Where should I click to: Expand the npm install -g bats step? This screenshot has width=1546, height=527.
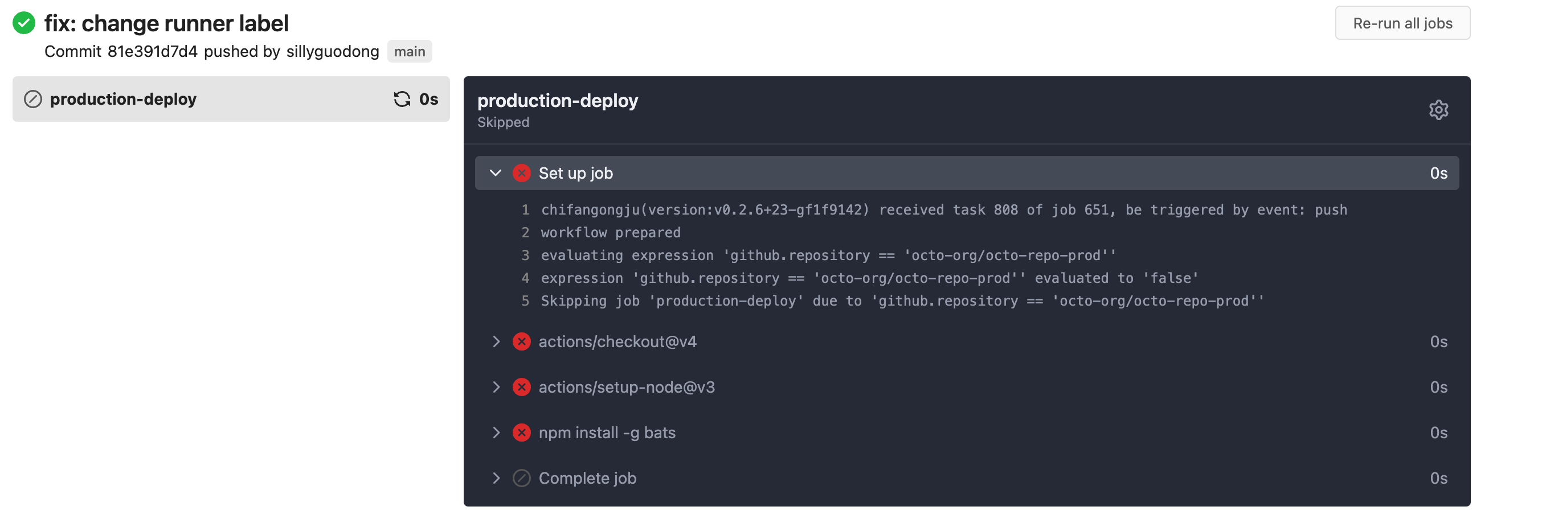496,433
